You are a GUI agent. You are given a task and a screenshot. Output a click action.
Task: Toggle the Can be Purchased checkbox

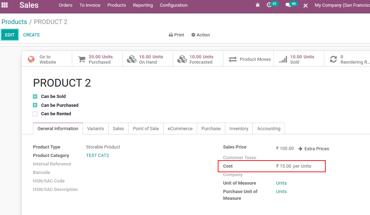tap(35, 105)
